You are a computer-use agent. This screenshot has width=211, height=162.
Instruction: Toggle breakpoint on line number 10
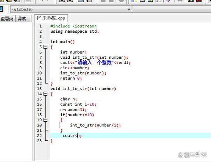pyautogui.click(x=39, y=73)
